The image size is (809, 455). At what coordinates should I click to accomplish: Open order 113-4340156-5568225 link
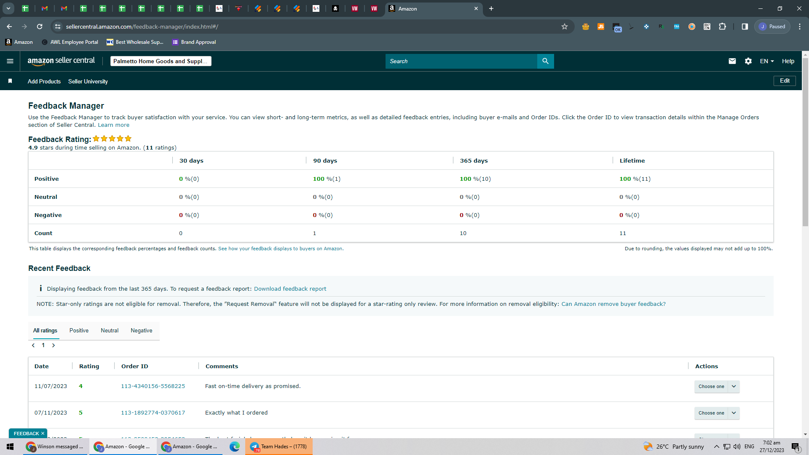coord(153,386)
